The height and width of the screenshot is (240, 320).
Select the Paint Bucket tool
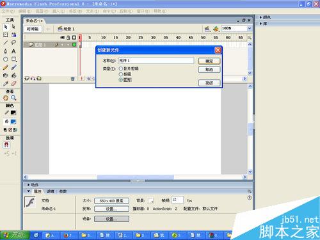point(13,76)
